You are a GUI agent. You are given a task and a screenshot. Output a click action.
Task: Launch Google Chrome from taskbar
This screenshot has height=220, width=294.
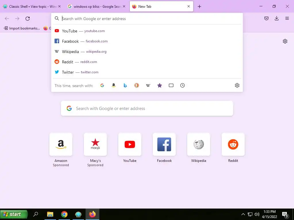(x=64, y=214)
